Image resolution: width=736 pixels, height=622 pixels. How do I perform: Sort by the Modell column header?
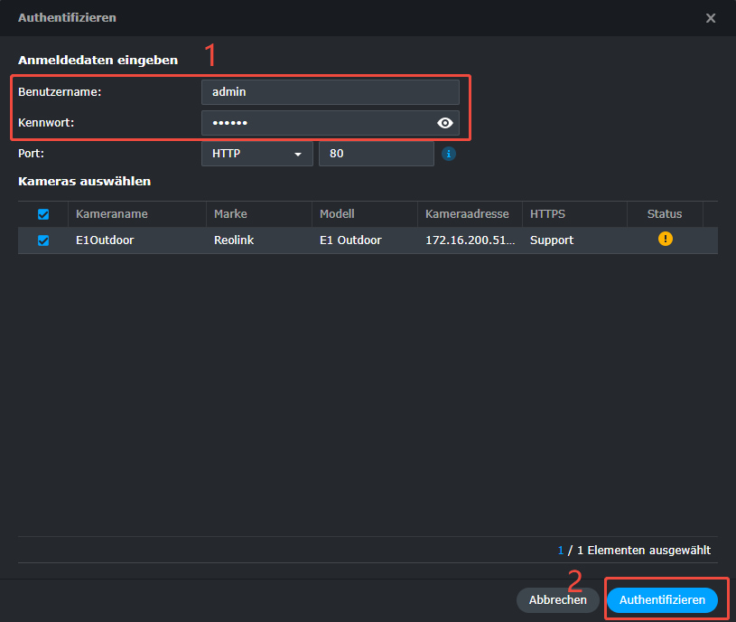365,214
